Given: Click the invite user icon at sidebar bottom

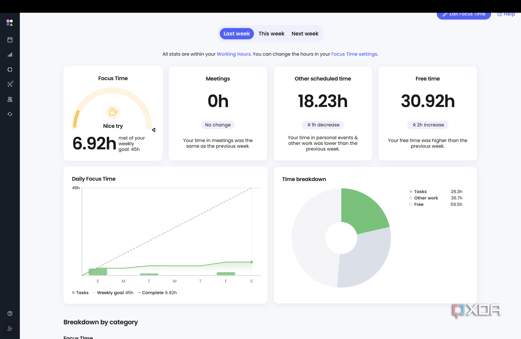Looking at the screenshot, I should 10,329.
